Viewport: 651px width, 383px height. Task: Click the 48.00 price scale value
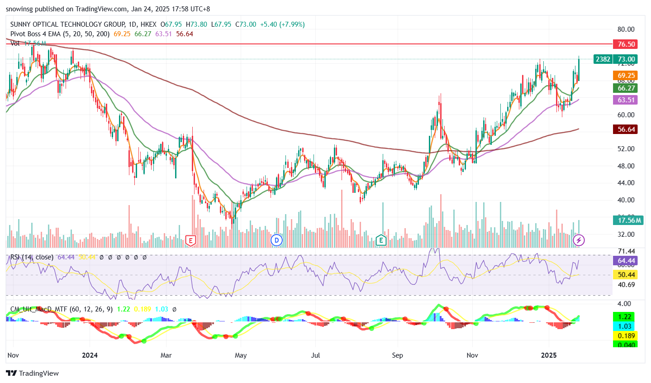click(626, 166)
